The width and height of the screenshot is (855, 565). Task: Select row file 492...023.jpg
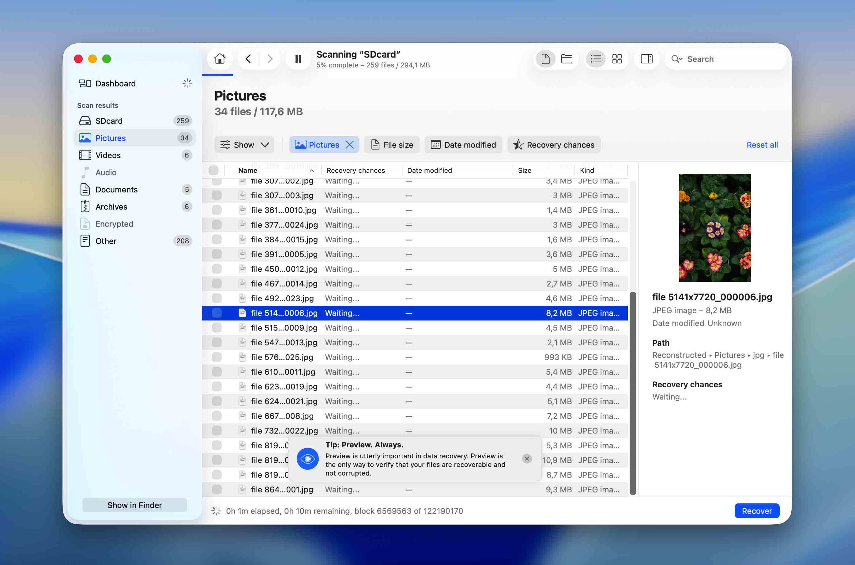pos(415,298)
